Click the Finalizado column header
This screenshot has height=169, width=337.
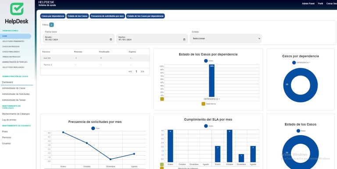104,52
